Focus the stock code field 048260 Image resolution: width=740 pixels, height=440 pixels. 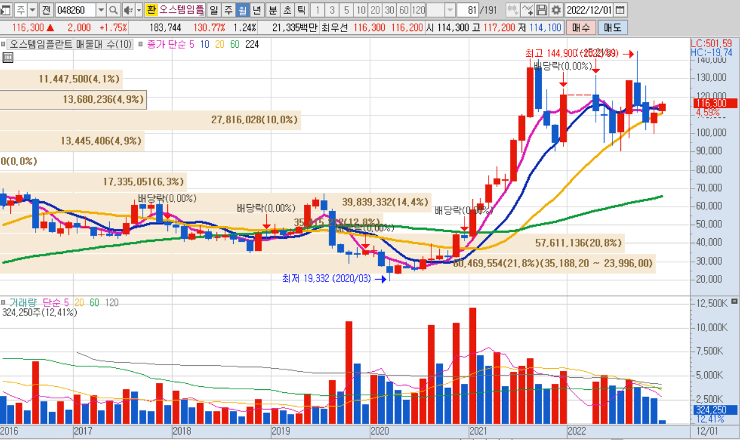[75, 10]
